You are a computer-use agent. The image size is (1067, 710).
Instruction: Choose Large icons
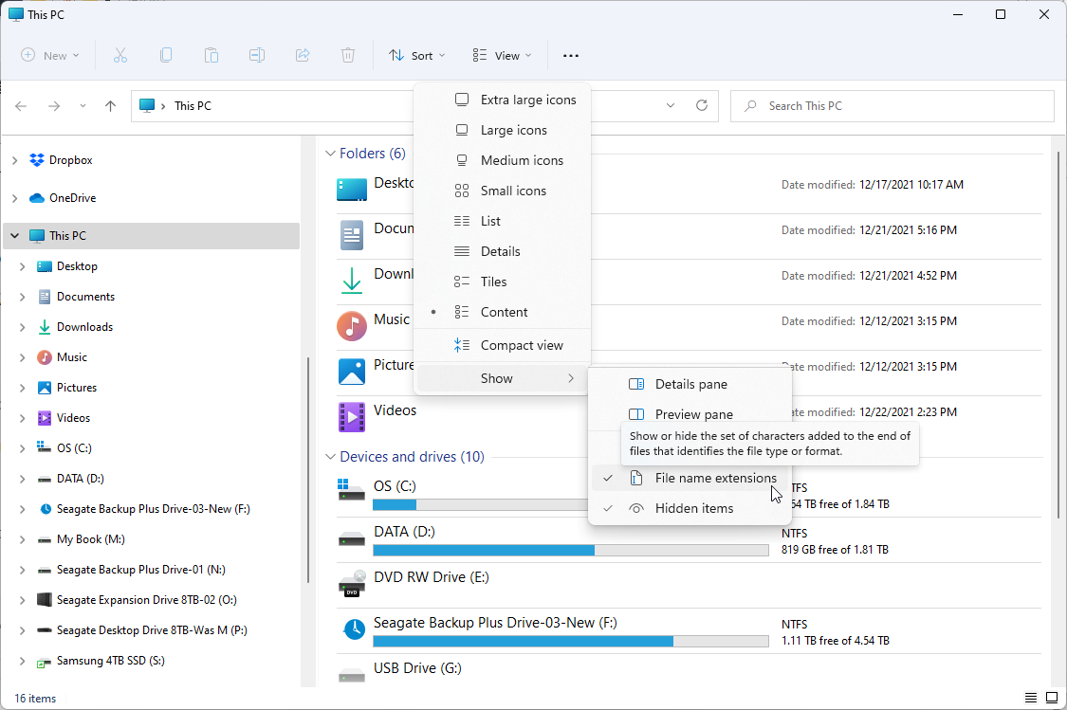502,130
